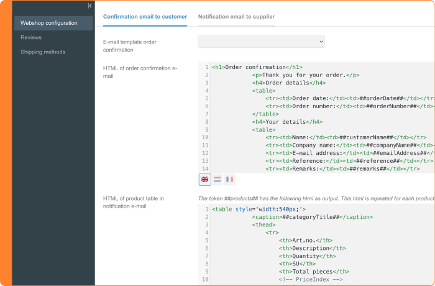This screenshot has width=435, height=286.
Task: Select the Dutch flag language button
Action: [217, 180]
